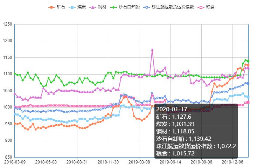Click x-axis label 2018-06-08
This screenshot has width=257, height=167.
pos(46,162)
